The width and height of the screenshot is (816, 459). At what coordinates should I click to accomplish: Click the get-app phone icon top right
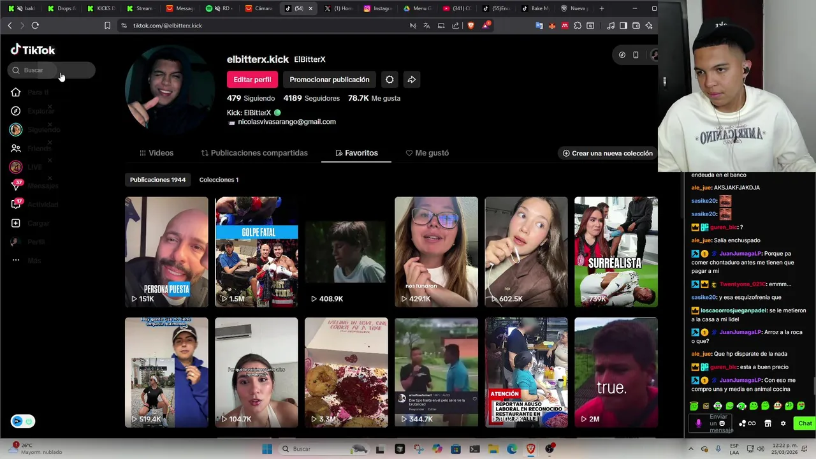(x=636, y=55)
